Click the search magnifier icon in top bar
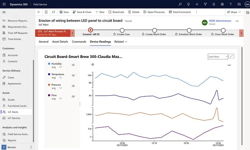 tap(180, 4)
